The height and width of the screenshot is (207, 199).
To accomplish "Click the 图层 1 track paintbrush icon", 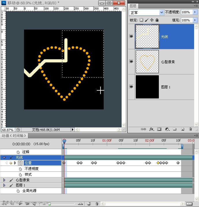I will click(11, 185).
